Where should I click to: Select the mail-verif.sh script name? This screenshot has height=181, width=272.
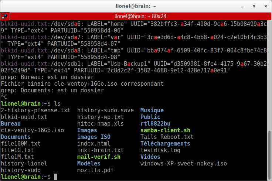[x=99, y=157]
